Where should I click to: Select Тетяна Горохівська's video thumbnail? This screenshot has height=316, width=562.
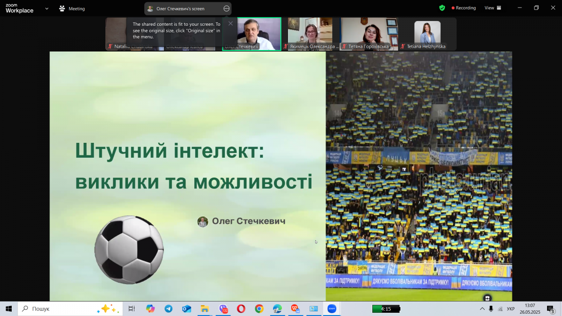point(369,34)
